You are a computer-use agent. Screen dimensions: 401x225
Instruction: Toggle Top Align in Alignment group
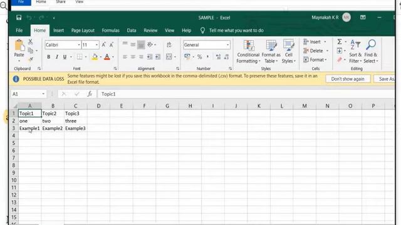125,43
